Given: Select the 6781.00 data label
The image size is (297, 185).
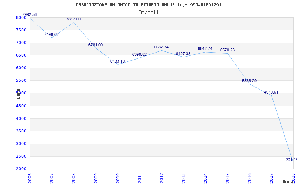Looking at the screenshot, I should pos(95,45).
